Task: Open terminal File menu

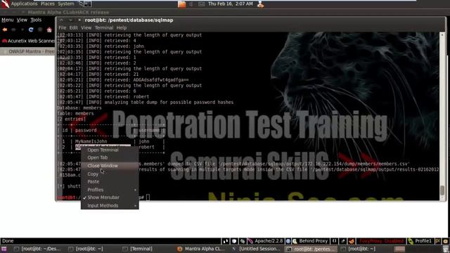Action: (x=63, y=28)
